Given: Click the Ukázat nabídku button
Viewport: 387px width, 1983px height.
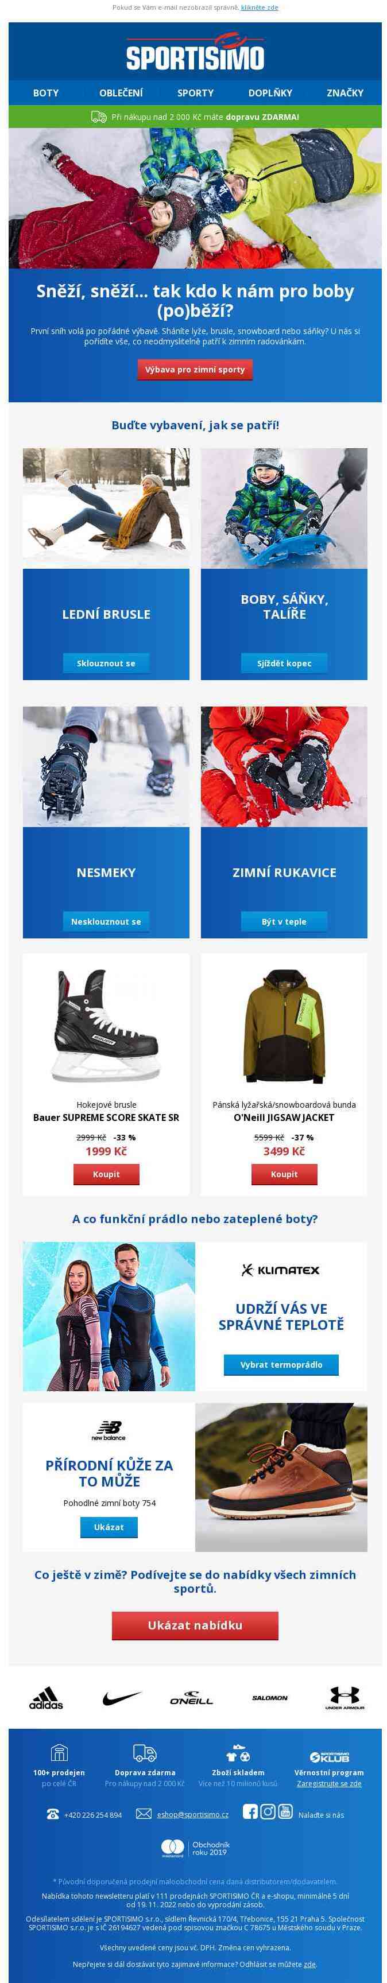Looking at the screenshot, I should (195, 1625).
